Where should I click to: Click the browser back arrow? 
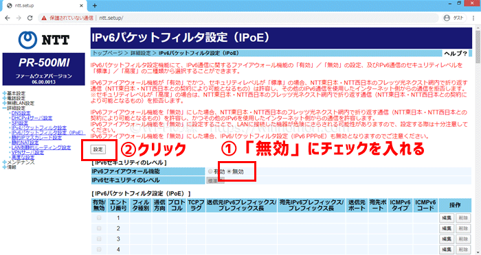point(8,18)
